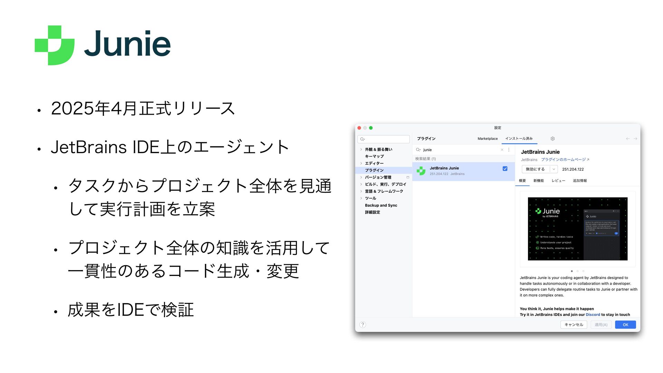Expand the 外観 & 振る舞い section

pyautogui.click(x=361, y=150)
